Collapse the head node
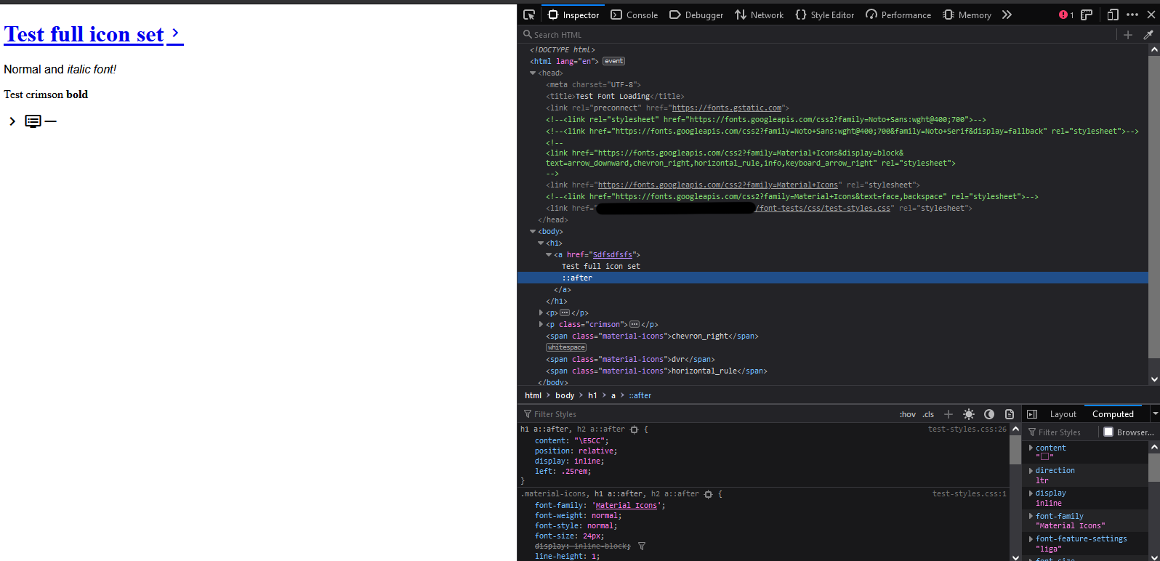The width and height of the screenshot is (1160, 561). (533, 73)
